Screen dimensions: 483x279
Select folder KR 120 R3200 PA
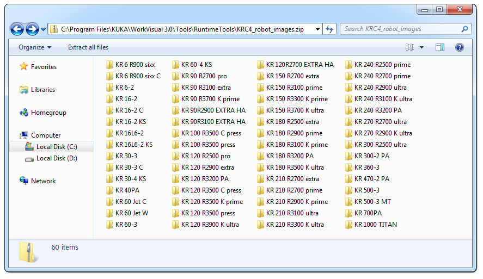[200, 179]
